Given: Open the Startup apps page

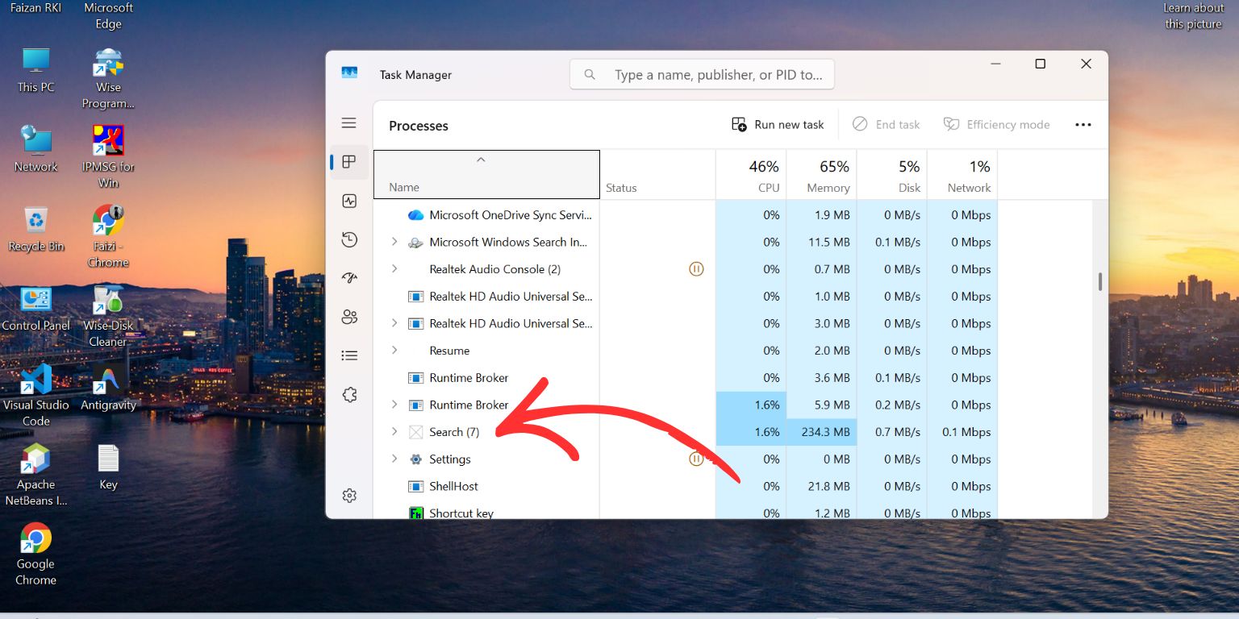Looking at the screenshot, I should point(348,277).
